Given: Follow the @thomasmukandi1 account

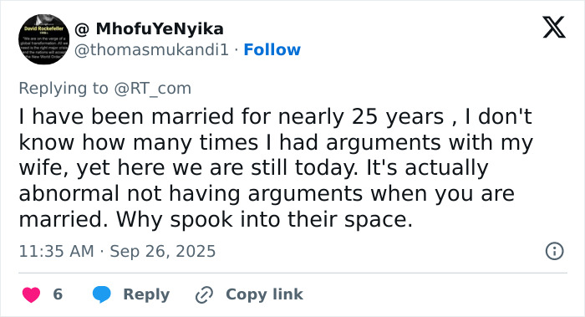Looking at the screenshot, I should [272, 49].
